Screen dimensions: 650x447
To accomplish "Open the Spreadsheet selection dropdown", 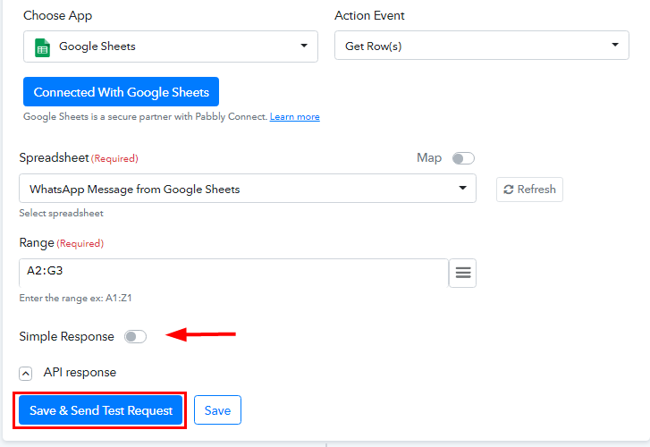I will point(248,189).
